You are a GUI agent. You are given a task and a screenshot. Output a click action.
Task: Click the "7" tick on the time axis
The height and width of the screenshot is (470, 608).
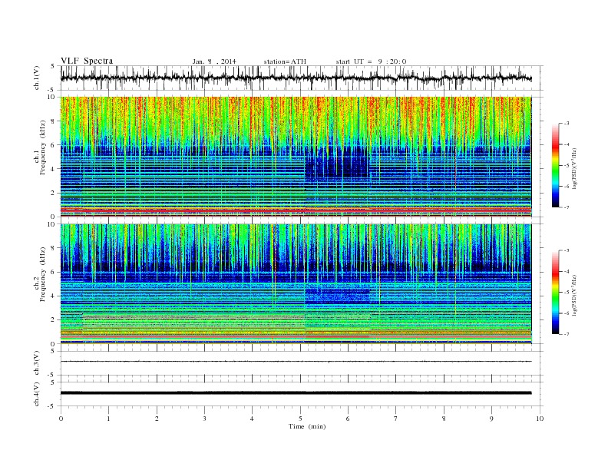(x=396, y=419)
